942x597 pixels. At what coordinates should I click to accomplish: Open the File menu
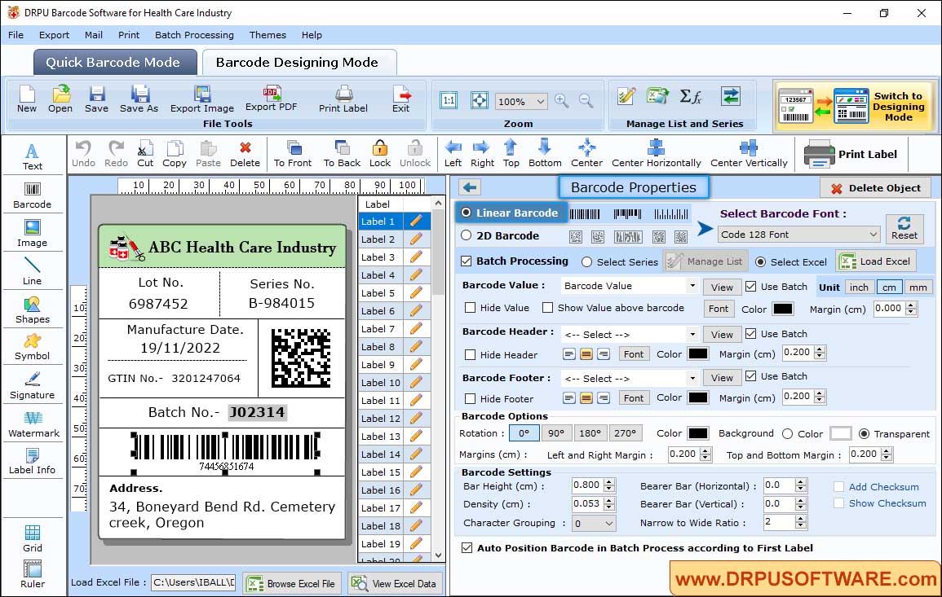coord(15,35)
